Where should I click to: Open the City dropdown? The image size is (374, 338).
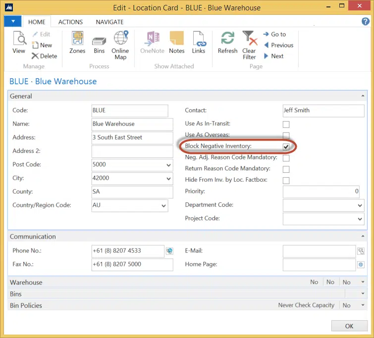[x=168, y=179]
